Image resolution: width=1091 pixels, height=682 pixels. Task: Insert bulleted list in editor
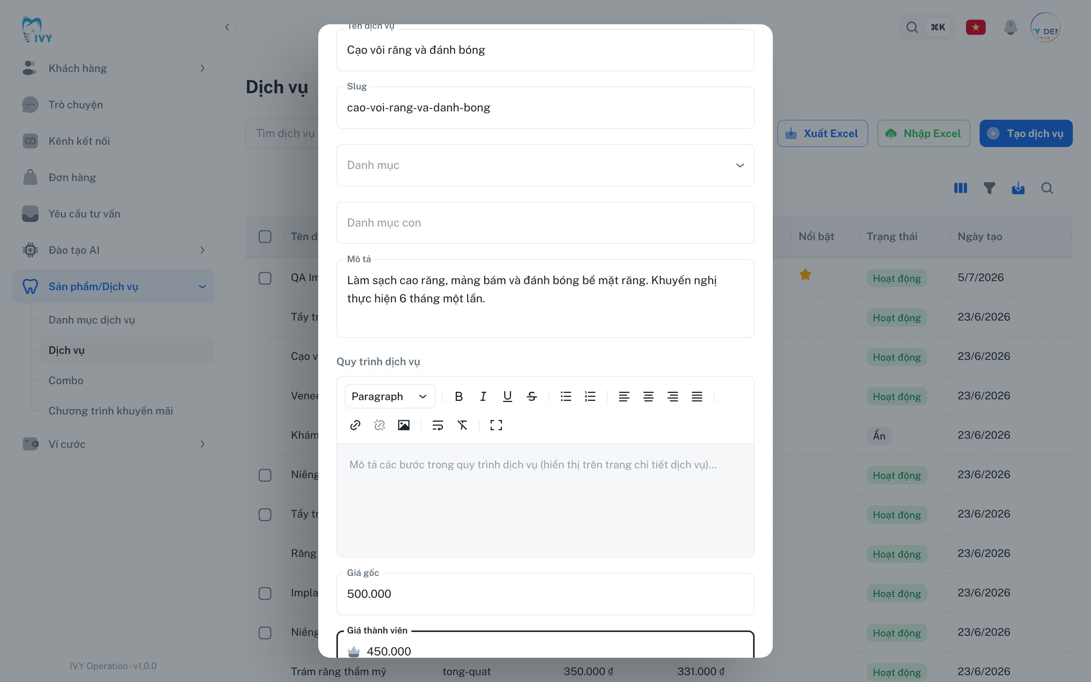click(566, 396)
